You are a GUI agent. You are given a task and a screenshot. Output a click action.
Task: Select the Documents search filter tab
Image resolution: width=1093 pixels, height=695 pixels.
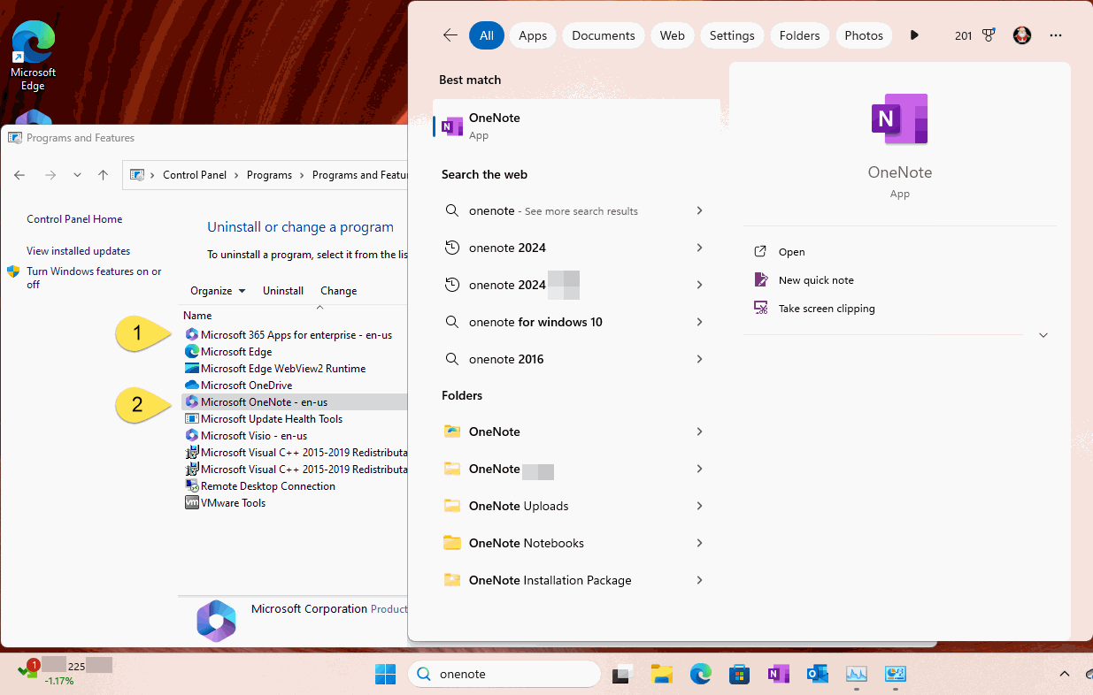[x=604, y=35]
